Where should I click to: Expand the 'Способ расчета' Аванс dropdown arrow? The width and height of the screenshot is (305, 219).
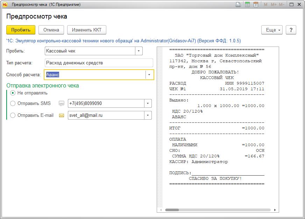[149, 75]
